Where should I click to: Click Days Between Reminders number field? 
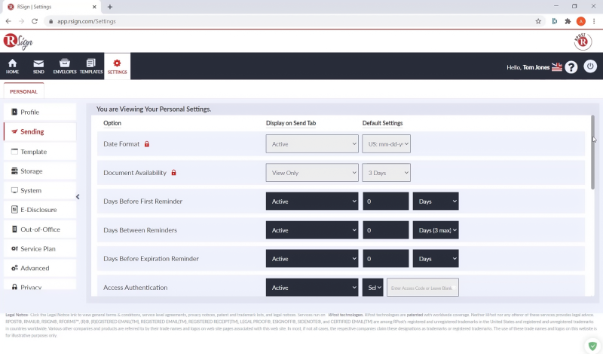click(x=386, y=230)
